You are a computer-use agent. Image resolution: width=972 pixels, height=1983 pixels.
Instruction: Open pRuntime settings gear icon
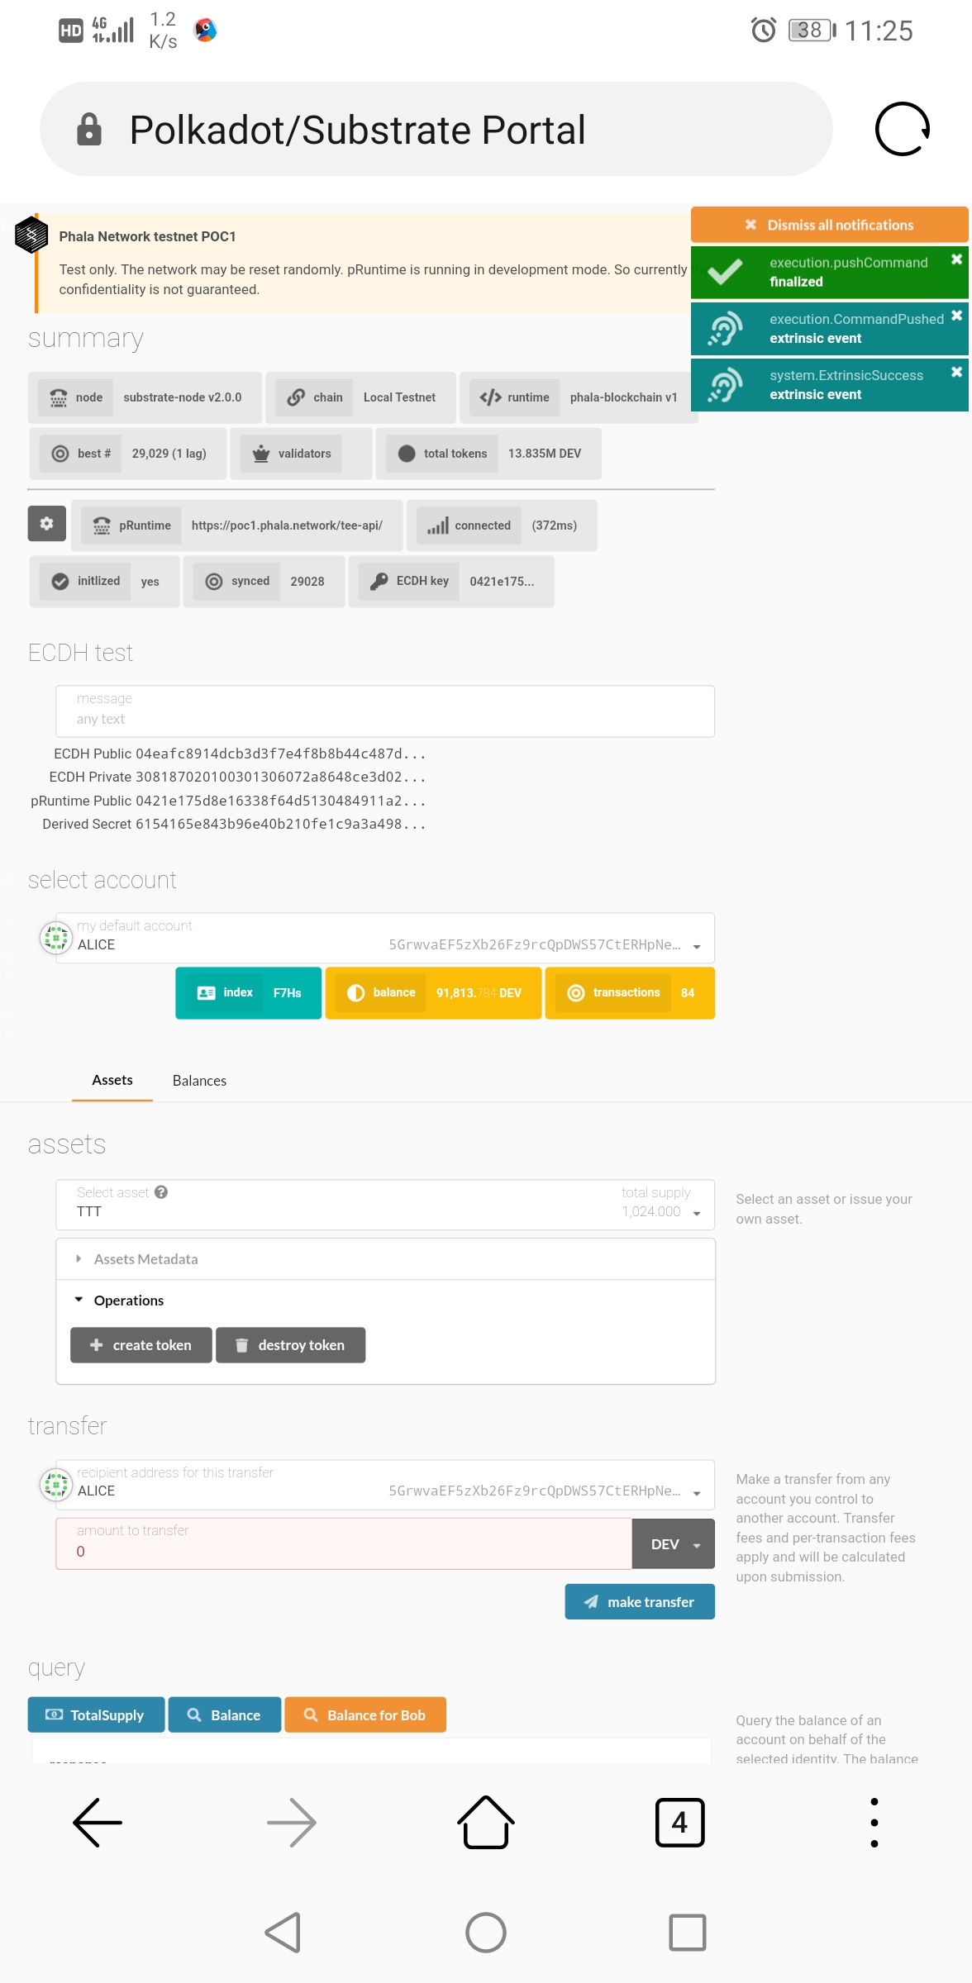click(x=47, y=524)
